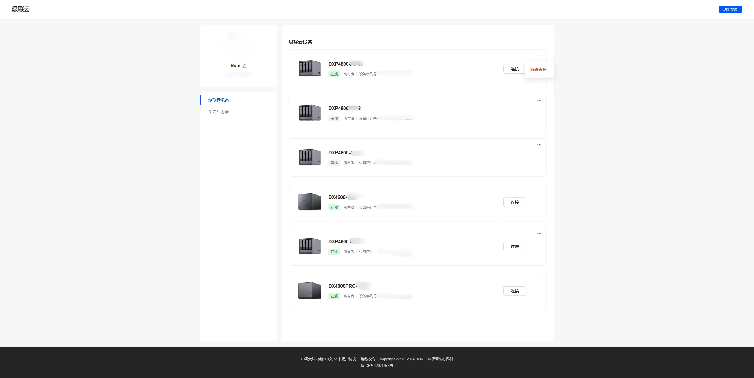Select 解绑设备 in the popup menu
The width and height of the screenshot is (754, 378).
[x=538, y=69]
